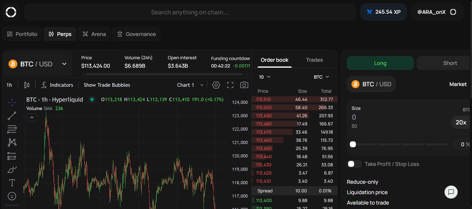Click the Spread row in order book

[x=295, y=191]
